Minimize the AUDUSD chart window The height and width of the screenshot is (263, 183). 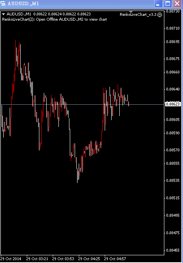pyautogui.click(x=158, y=3)
